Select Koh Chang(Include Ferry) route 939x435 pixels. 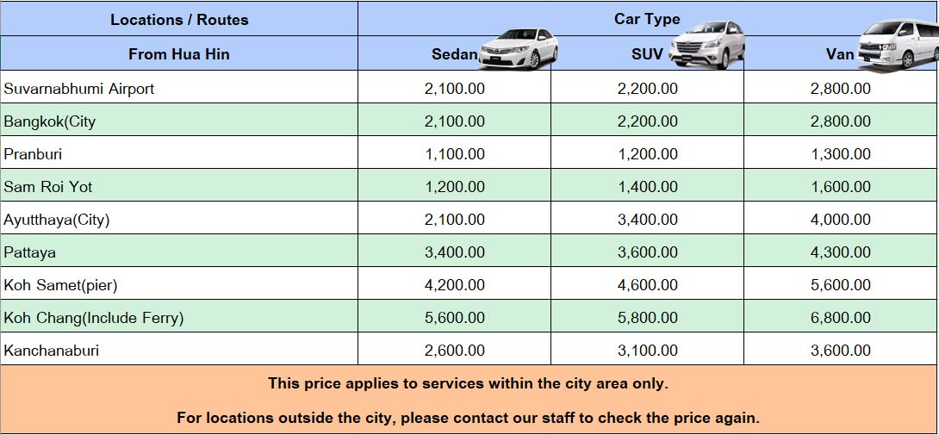94,318
